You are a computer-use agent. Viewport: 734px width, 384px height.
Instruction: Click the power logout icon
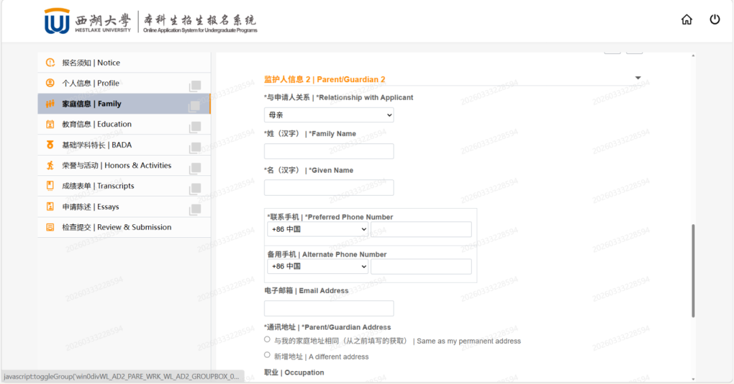click(715, 20)
